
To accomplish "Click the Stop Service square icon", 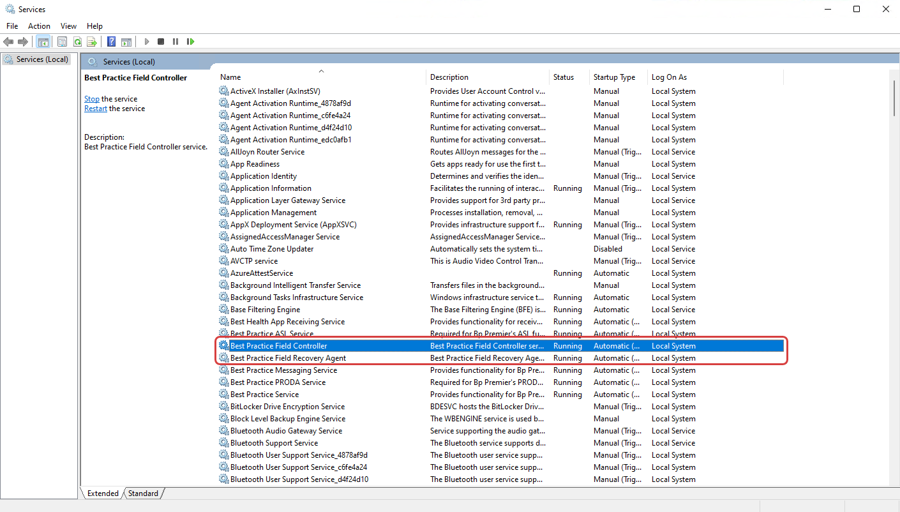I will [x=161, y=41].
